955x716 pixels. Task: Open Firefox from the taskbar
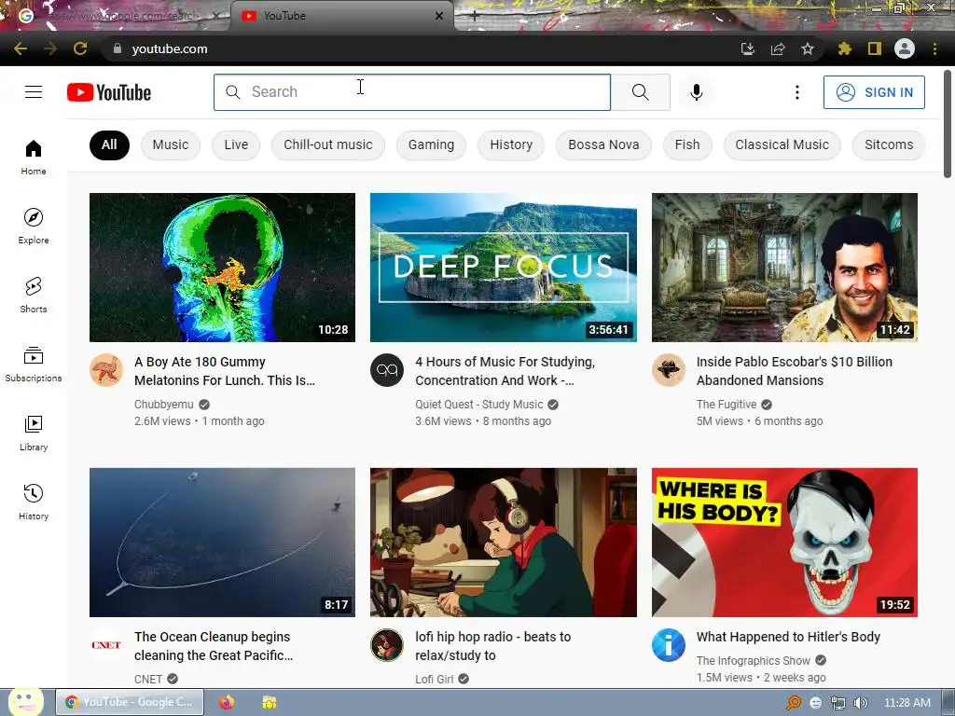click(227, 702)
